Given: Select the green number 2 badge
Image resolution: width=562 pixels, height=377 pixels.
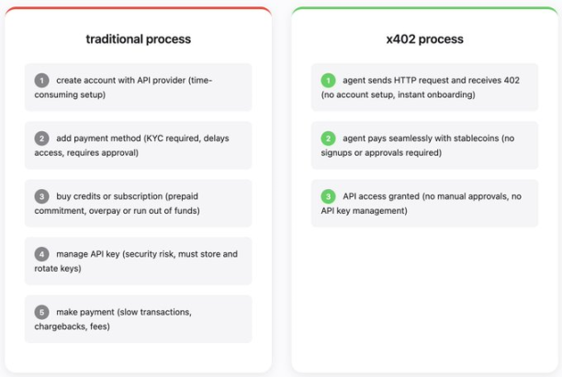Looking at the screenshot, I should [329, 139].
